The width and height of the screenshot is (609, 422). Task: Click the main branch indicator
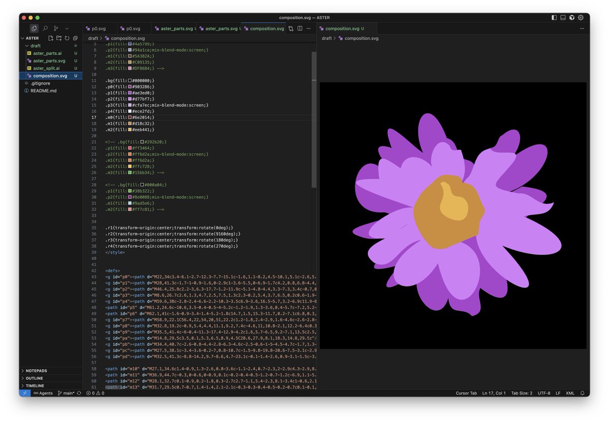tap(66, 393)
